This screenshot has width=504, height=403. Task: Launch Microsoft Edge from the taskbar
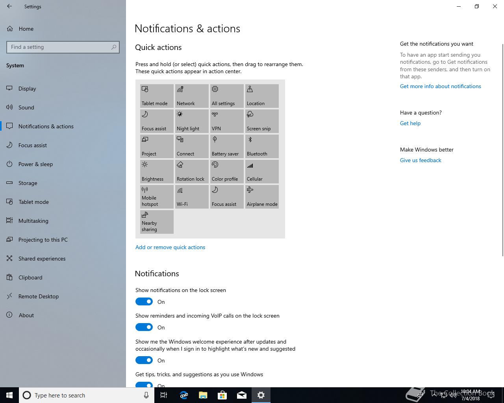pos(184,395)
